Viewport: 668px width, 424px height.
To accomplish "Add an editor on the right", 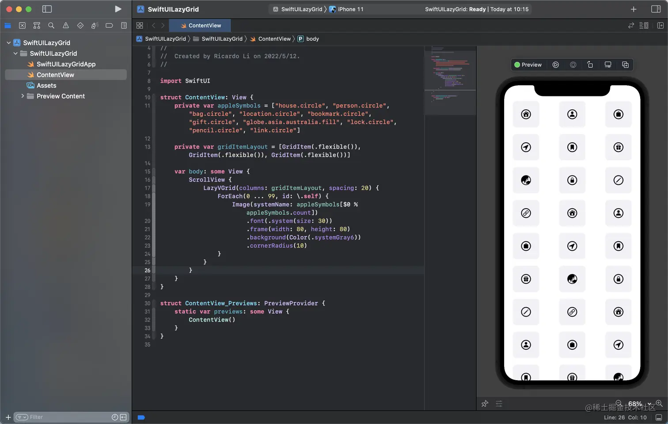I will point(660,26).
